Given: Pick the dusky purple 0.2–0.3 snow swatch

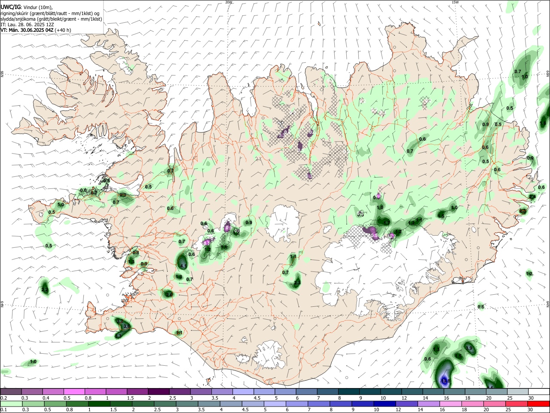Looking at the screenshot, I should (x=11, y=392).
